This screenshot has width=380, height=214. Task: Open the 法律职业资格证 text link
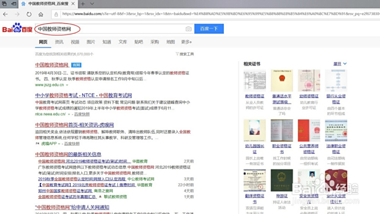click(x=336, y=149)
